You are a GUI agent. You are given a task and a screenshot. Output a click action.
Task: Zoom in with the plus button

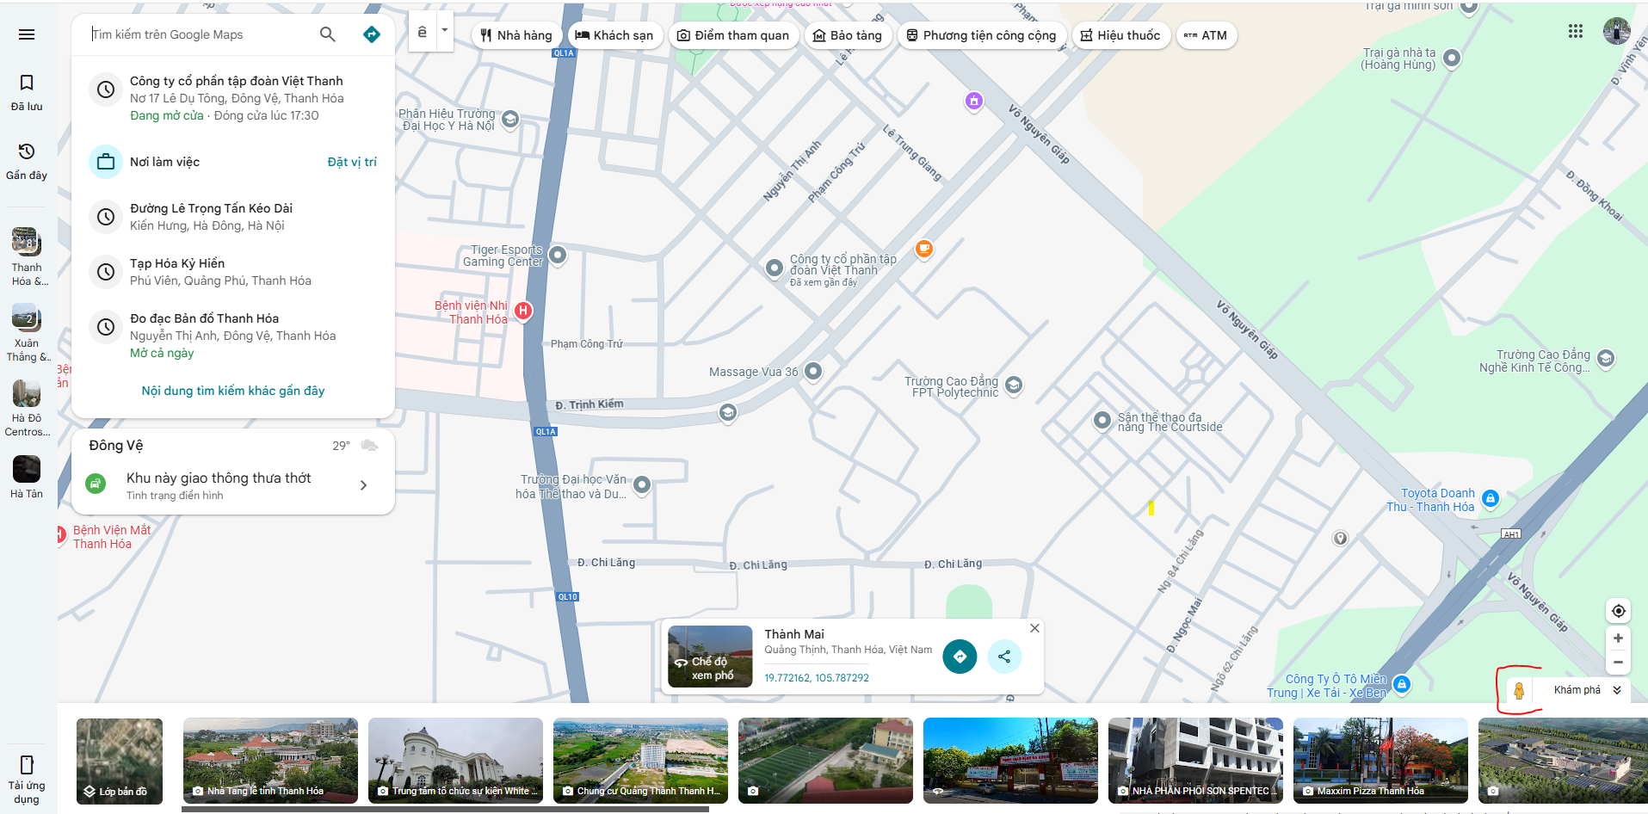1618,638
